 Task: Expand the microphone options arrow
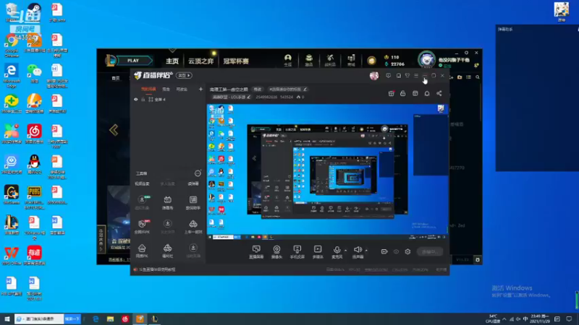(x=346, y=251)
